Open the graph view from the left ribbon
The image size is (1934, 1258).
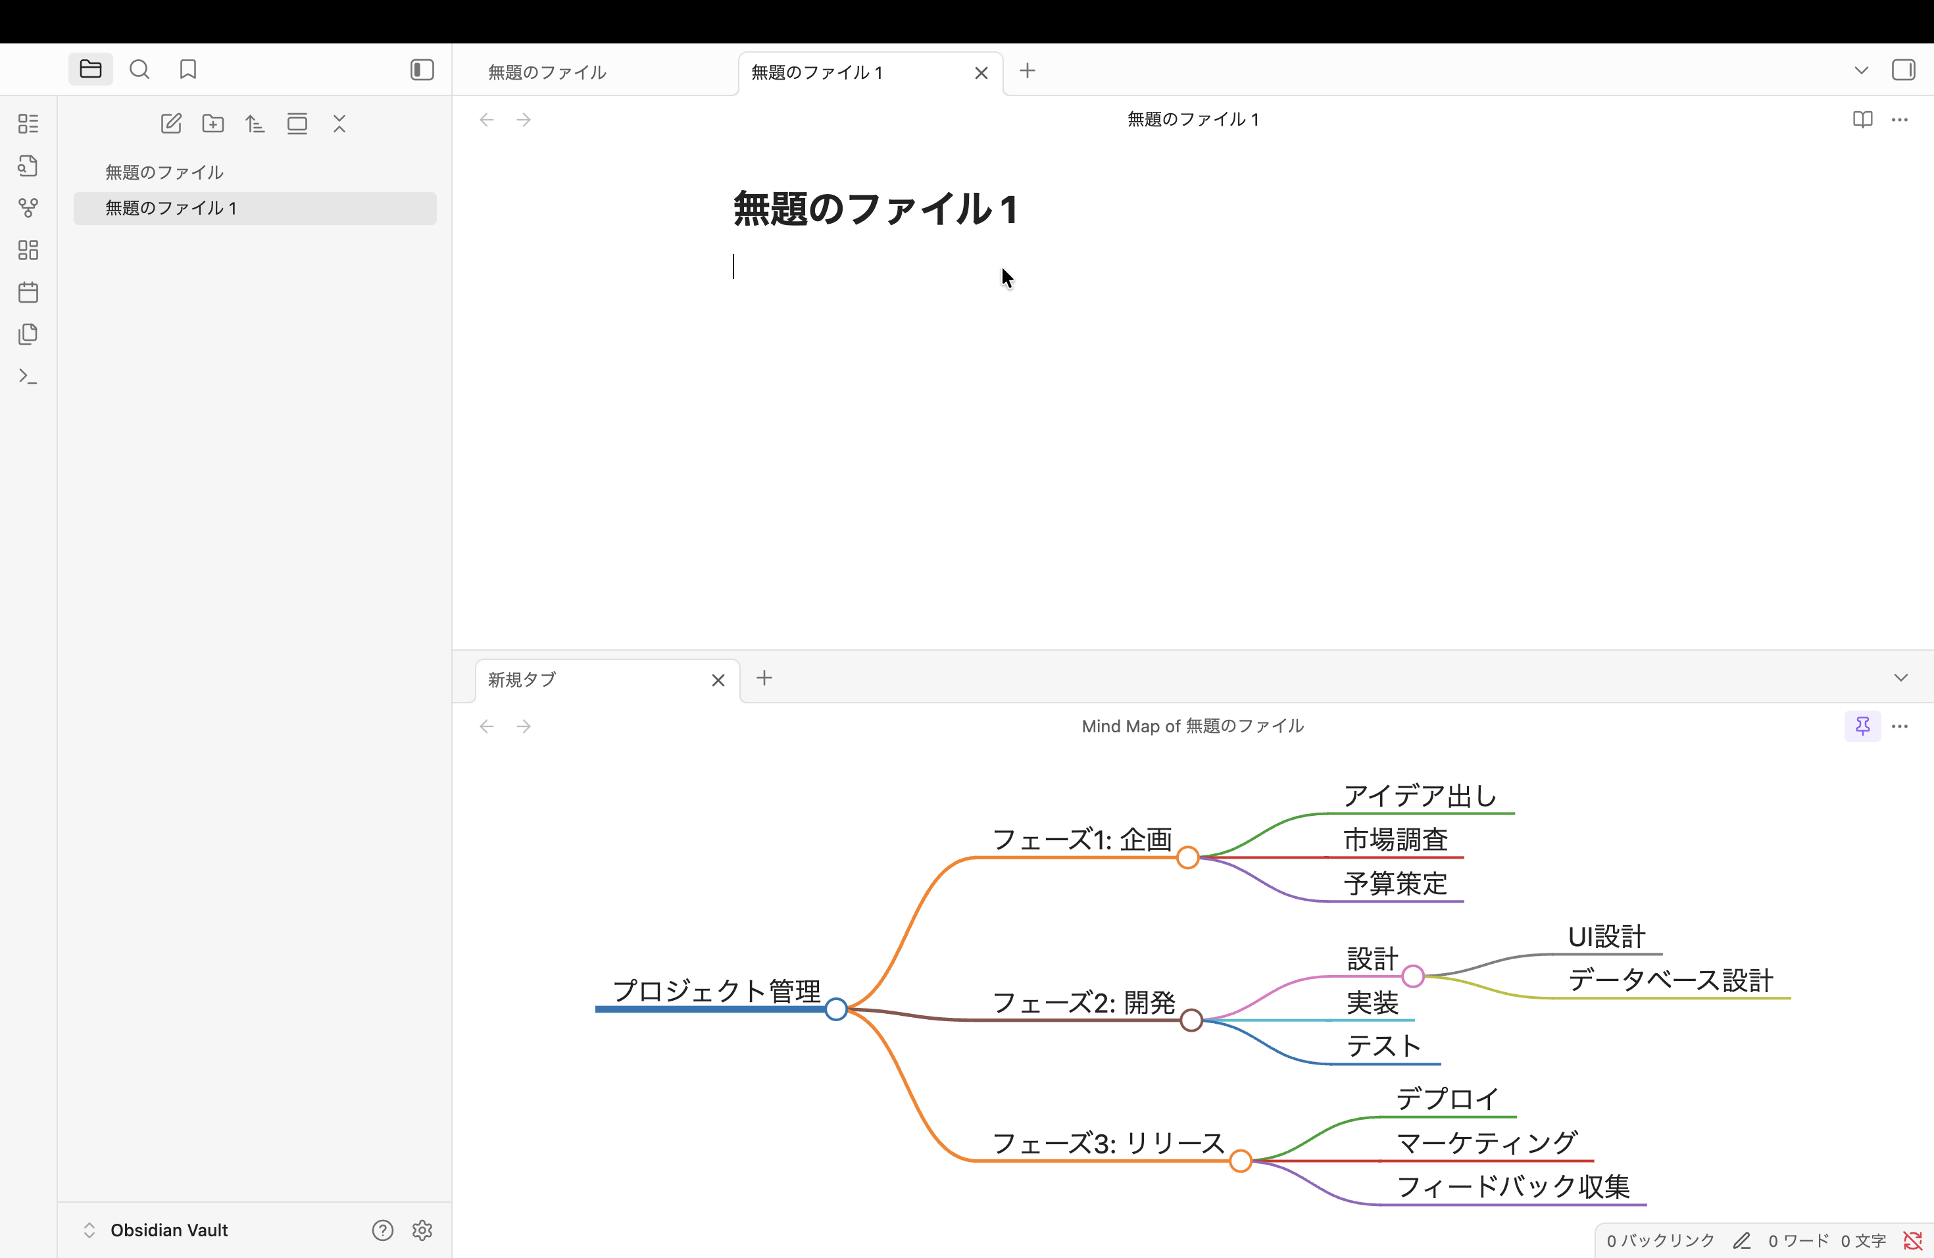[28, 208]
